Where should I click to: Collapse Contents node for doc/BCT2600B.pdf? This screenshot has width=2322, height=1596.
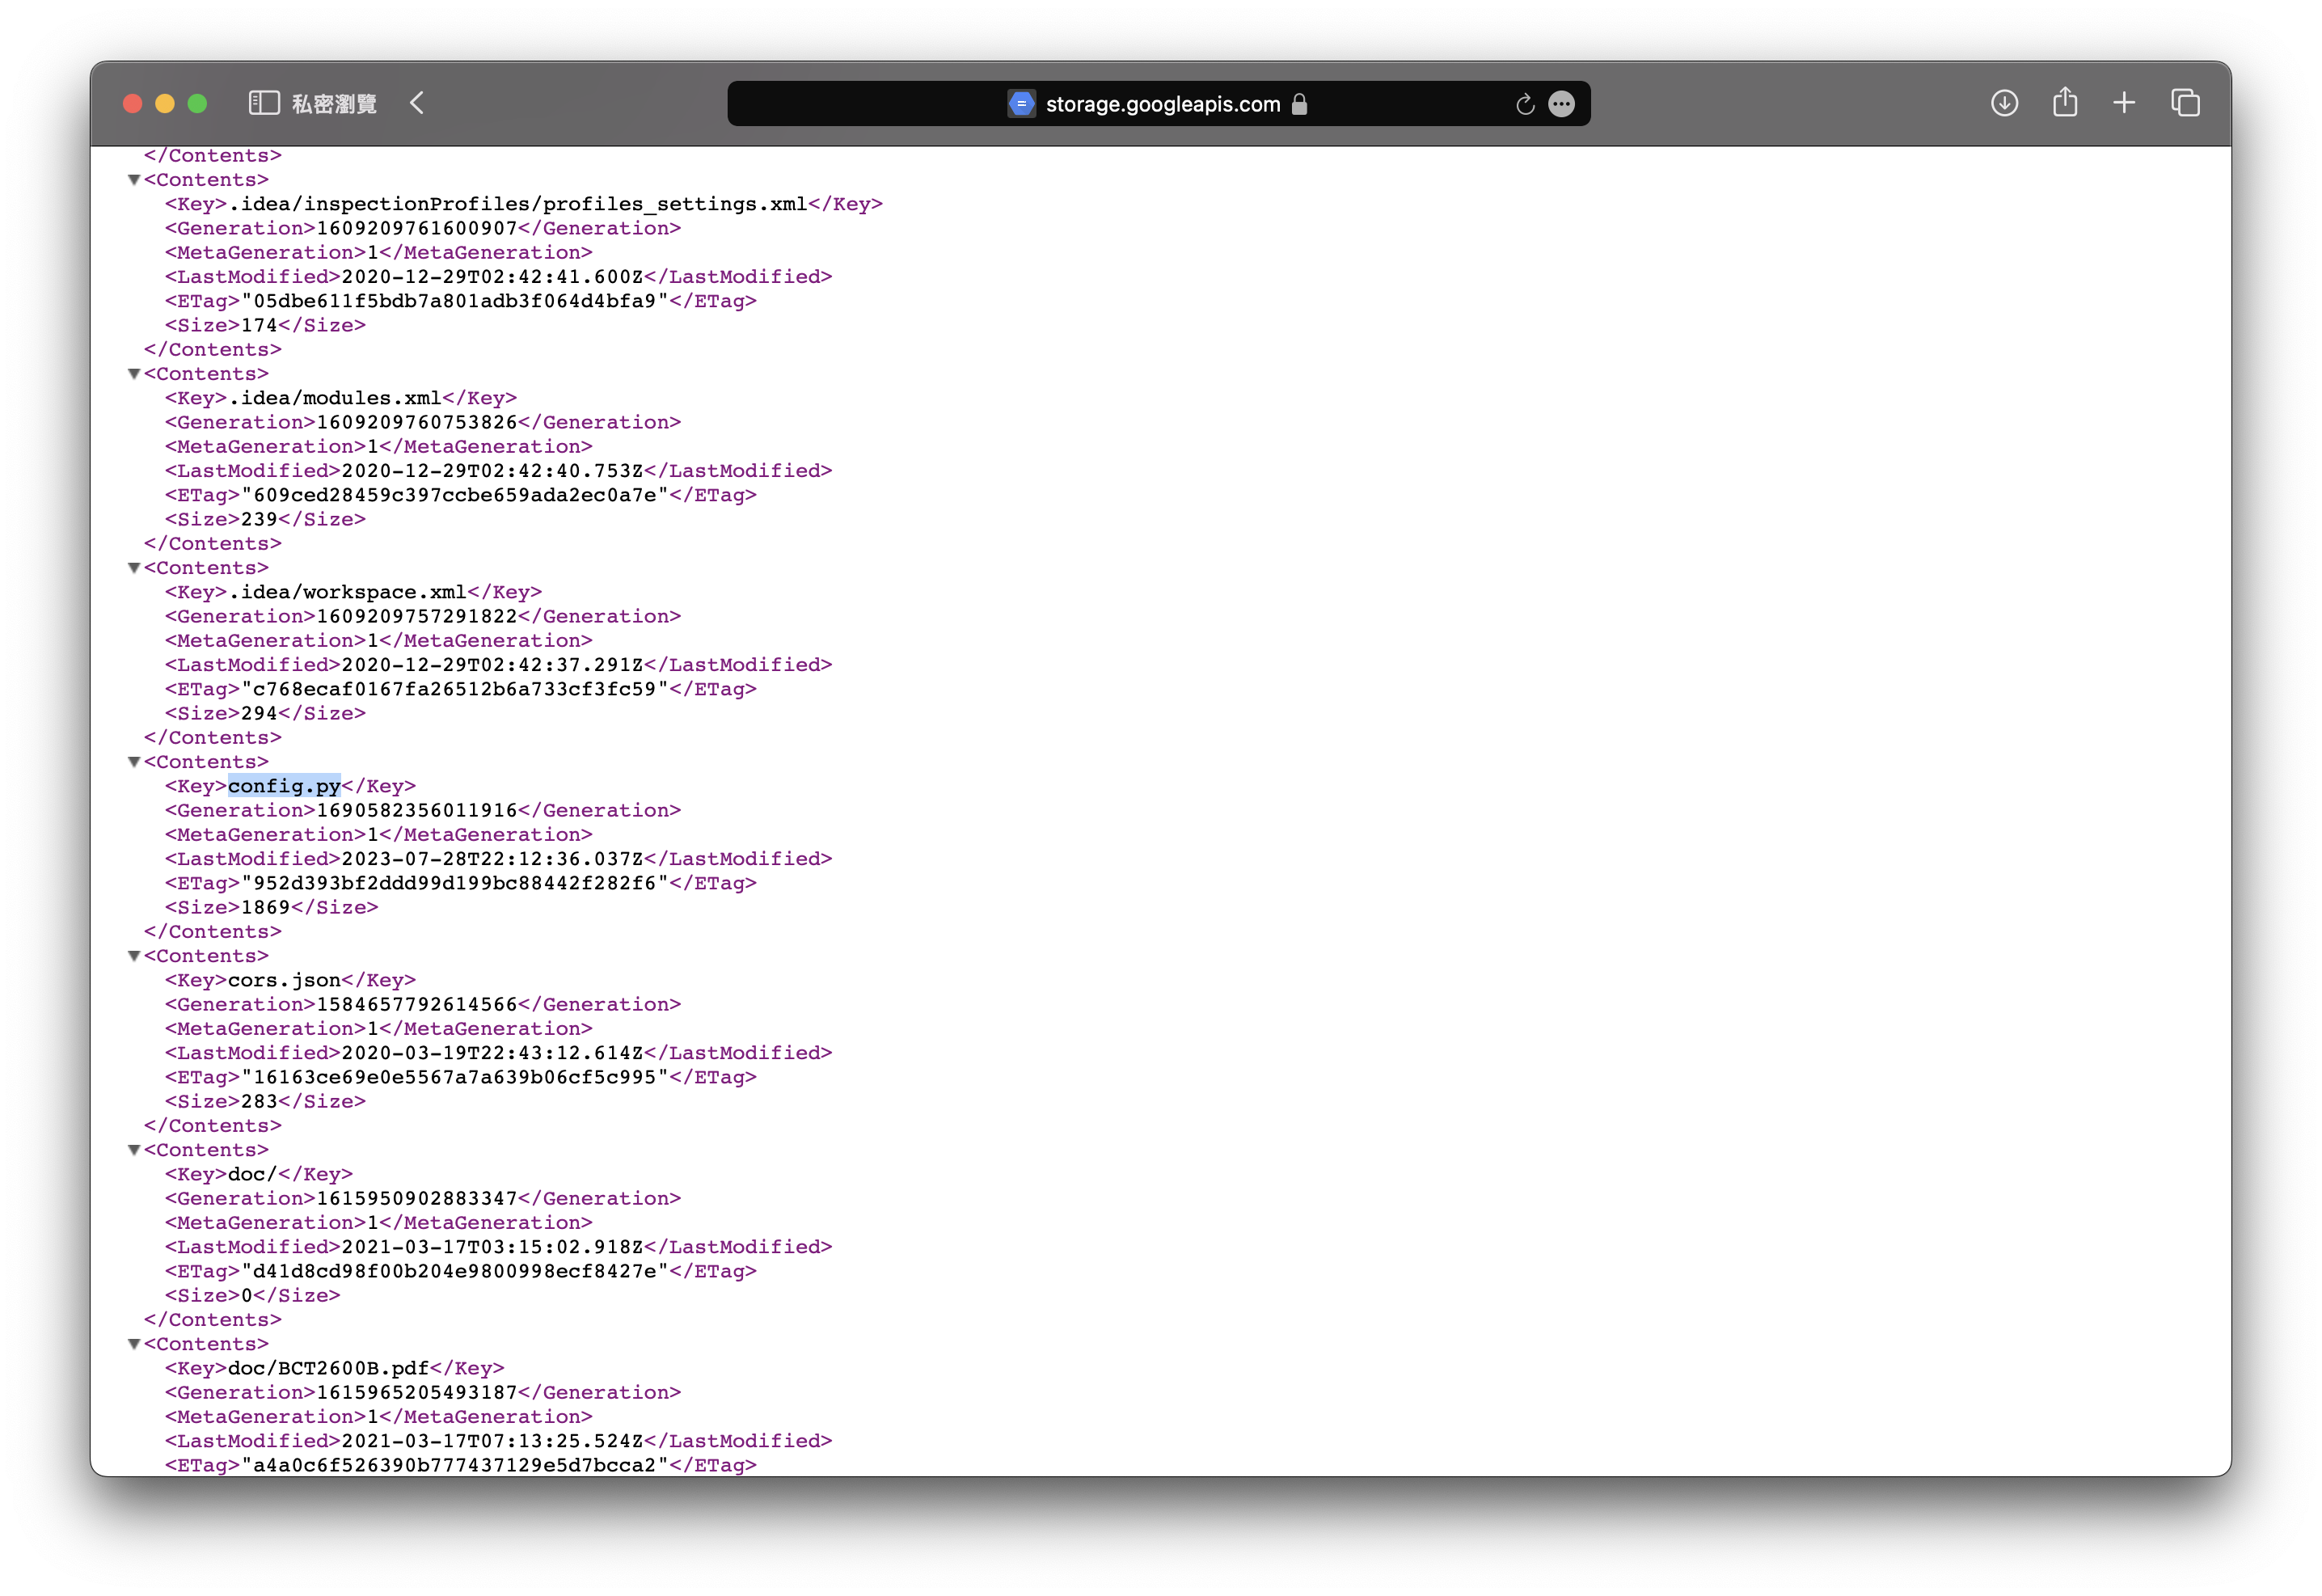tap(134, 1344)
